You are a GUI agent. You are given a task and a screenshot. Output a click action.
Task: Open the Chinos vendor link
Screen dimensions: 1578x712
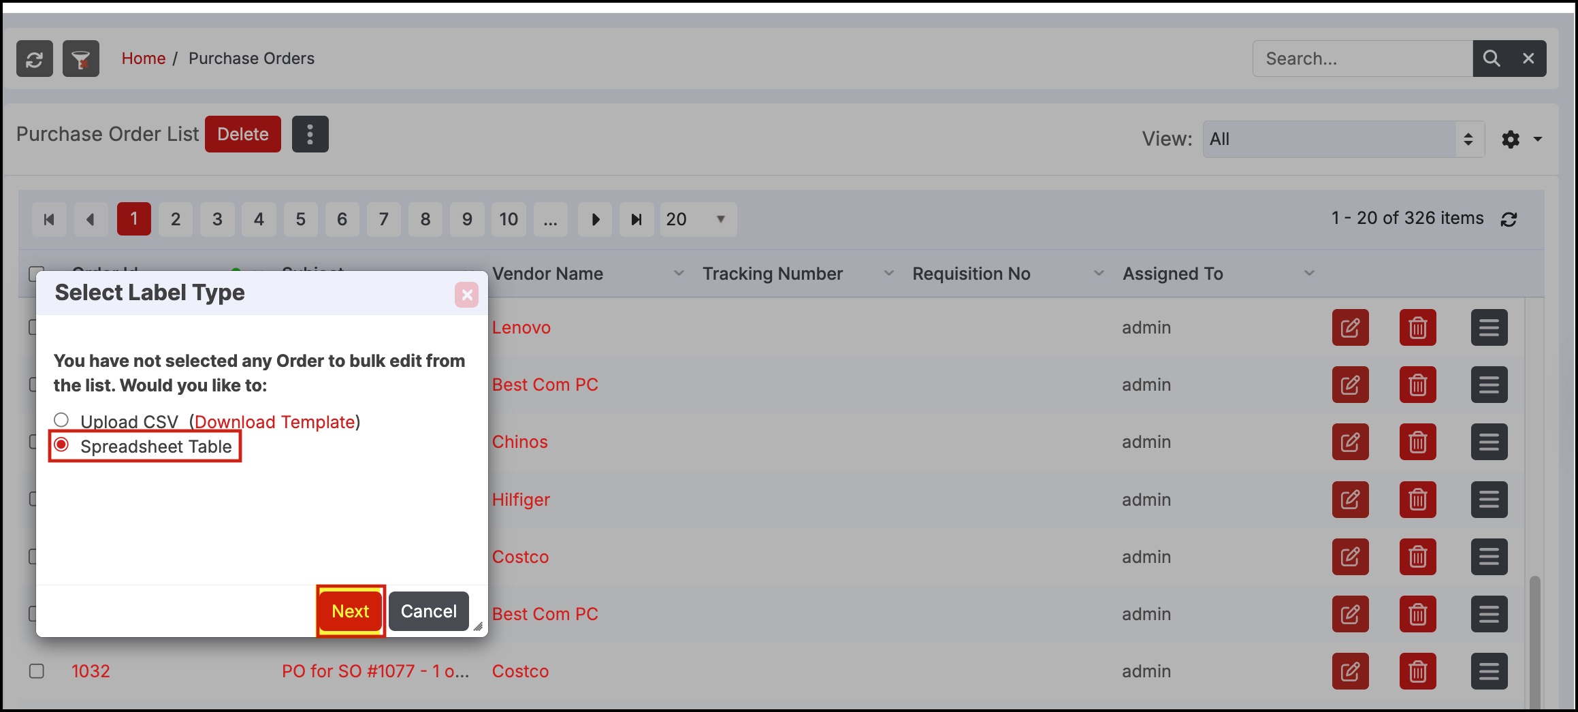520,442
